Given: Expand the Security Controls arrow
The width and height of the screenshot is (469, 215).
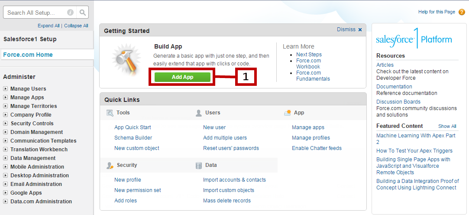Looking at the screenshot, I should click(5, 124).
